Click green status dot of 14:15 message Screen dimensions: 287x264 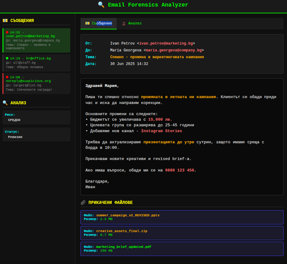click(x=7, y=58)
